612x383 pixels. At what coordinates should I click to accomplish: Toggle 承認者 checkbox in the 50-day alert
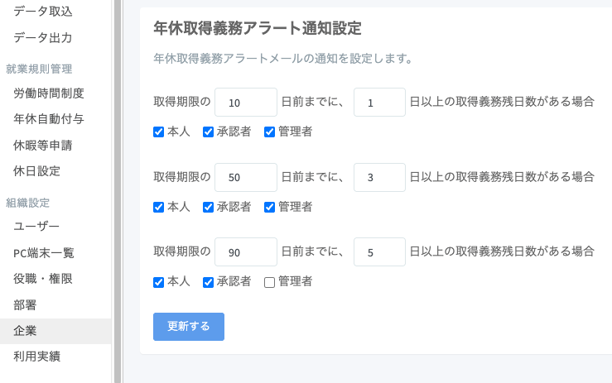(209, 207)
